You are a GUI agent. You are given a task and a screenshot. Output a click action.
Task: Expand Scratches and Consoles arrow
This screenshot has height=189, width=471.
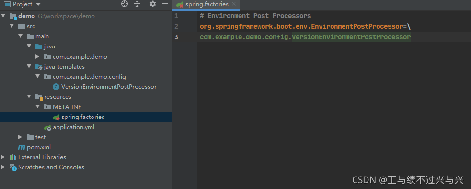3,167
